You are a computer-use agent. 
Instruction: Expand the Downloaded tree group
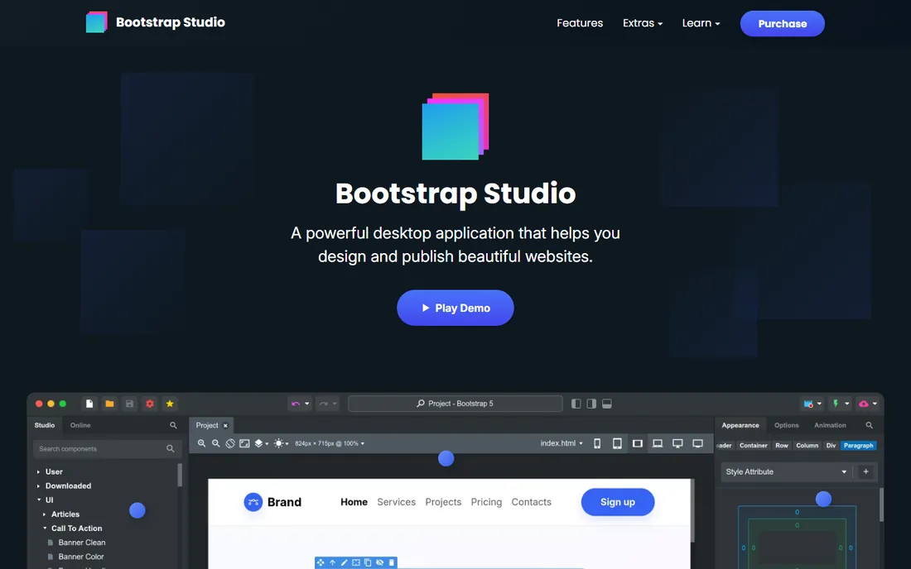click(38, 486)
